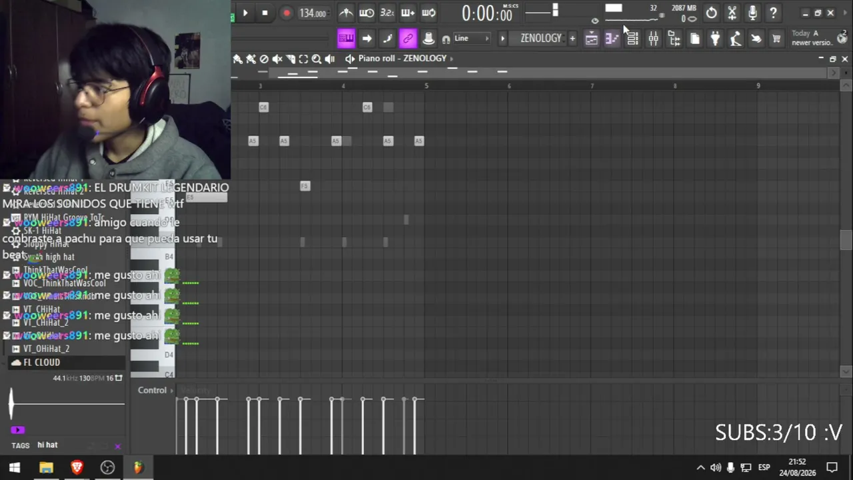
Task: Select the F5 note in piano roll
Action: pyautogui.click(x=305, y=186)
